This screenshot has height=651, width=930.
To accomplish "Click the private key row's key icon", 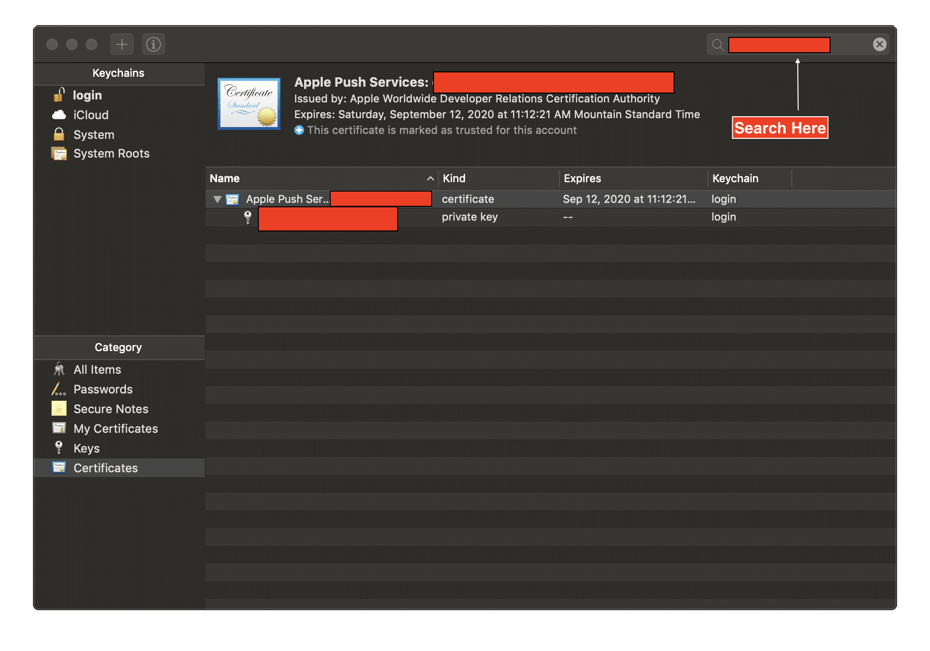I will pyautogui.click(x=248, y=217).
